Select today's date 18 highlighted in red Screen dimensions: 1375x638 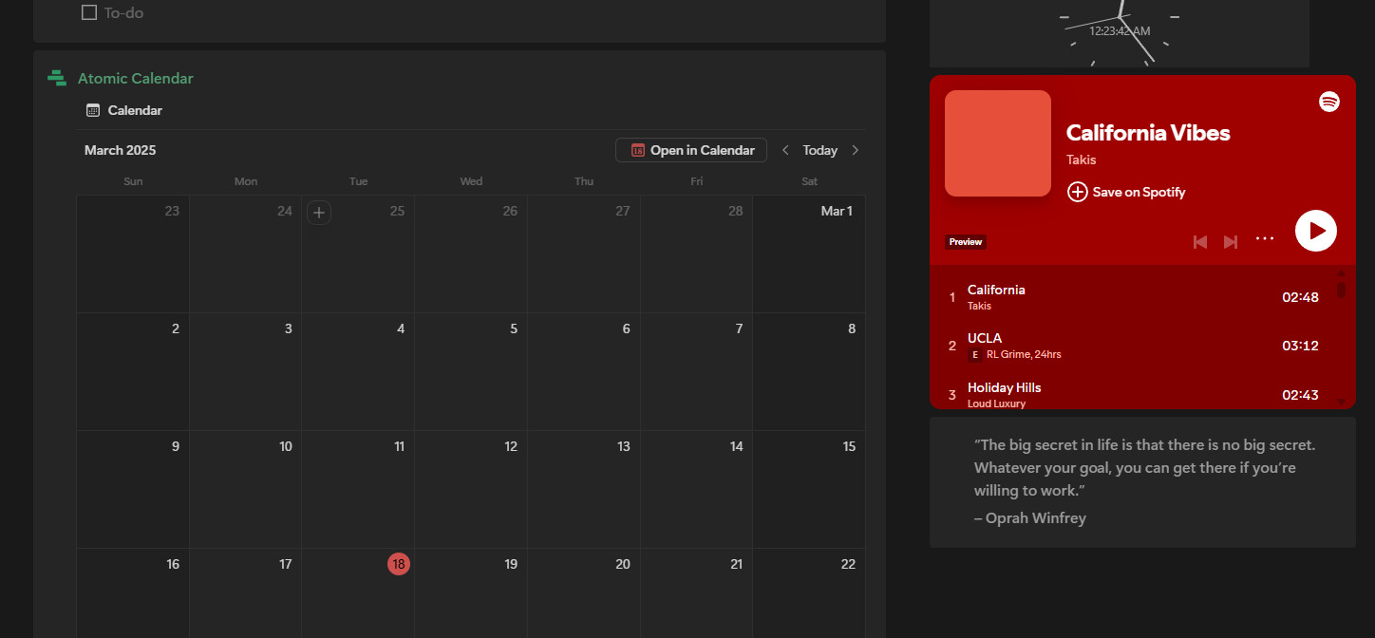[399, 564]
